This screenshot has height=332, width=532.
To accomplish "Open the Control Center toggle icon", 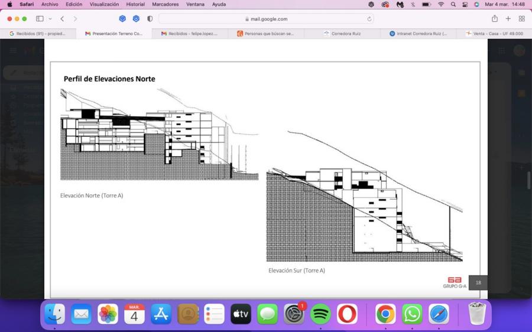I will (x=465, y=4).
